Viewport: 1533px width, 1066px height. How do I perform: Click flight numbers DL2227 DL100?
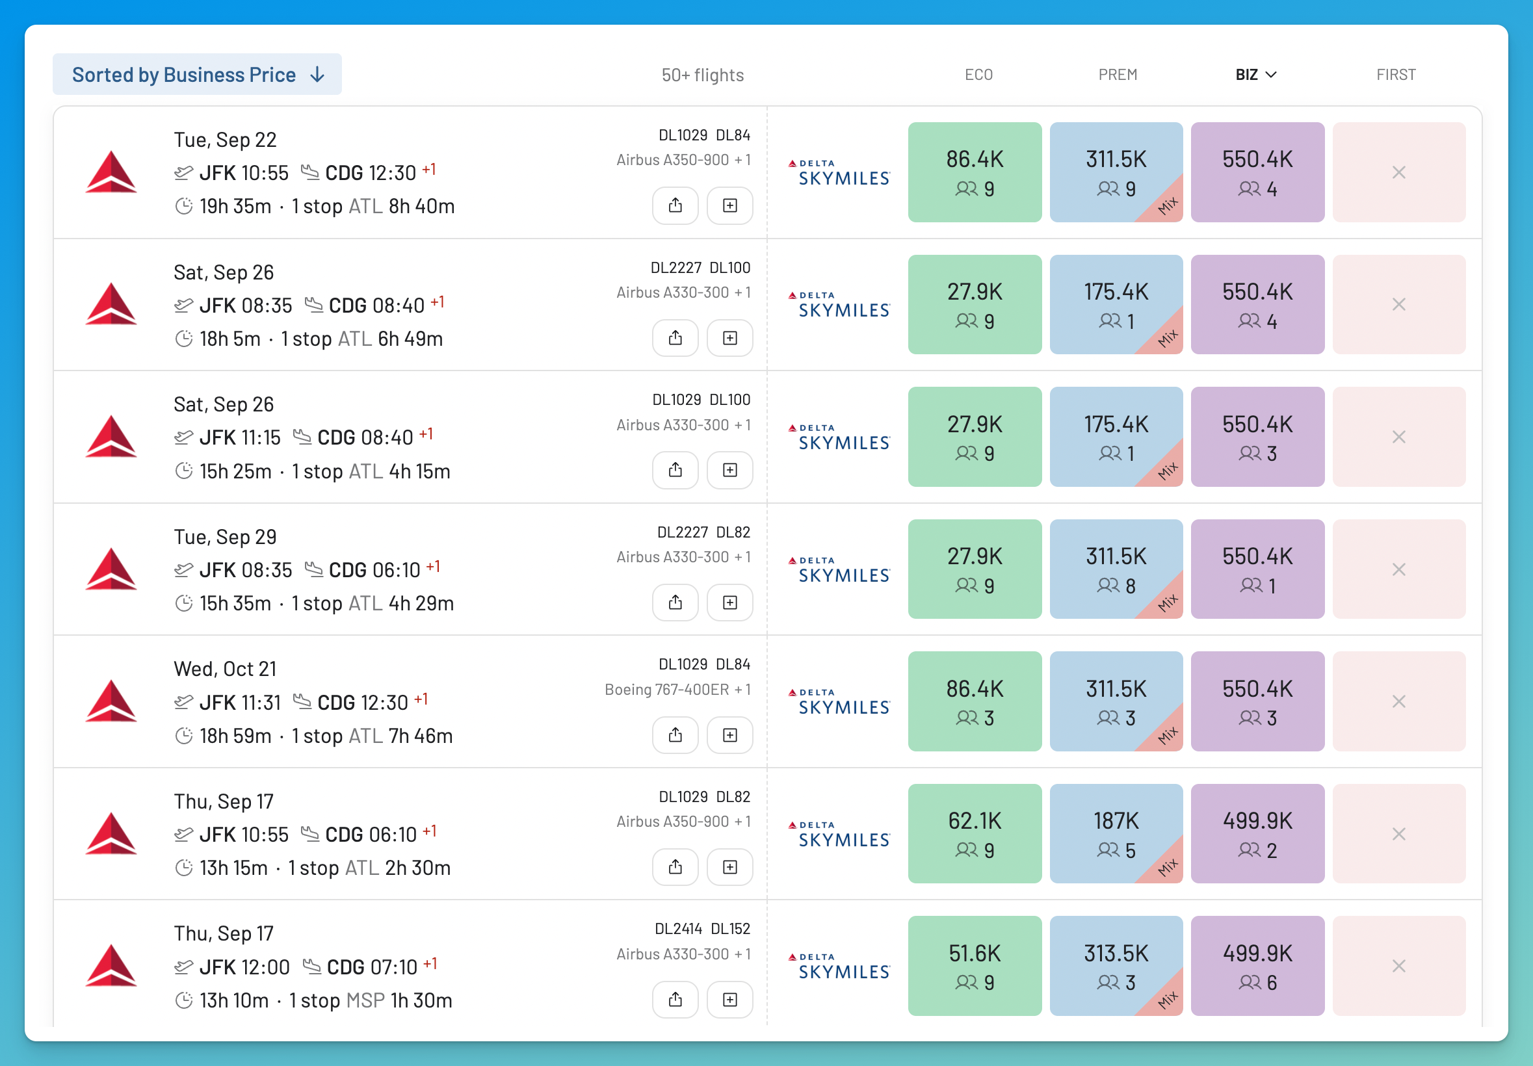click(x=700, y=268)
